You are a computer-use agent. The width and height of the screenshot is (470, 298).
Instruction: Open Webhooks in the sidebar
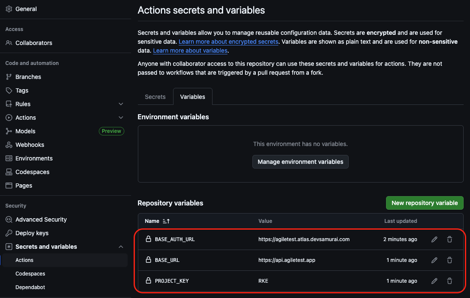(x=30, y=145)
